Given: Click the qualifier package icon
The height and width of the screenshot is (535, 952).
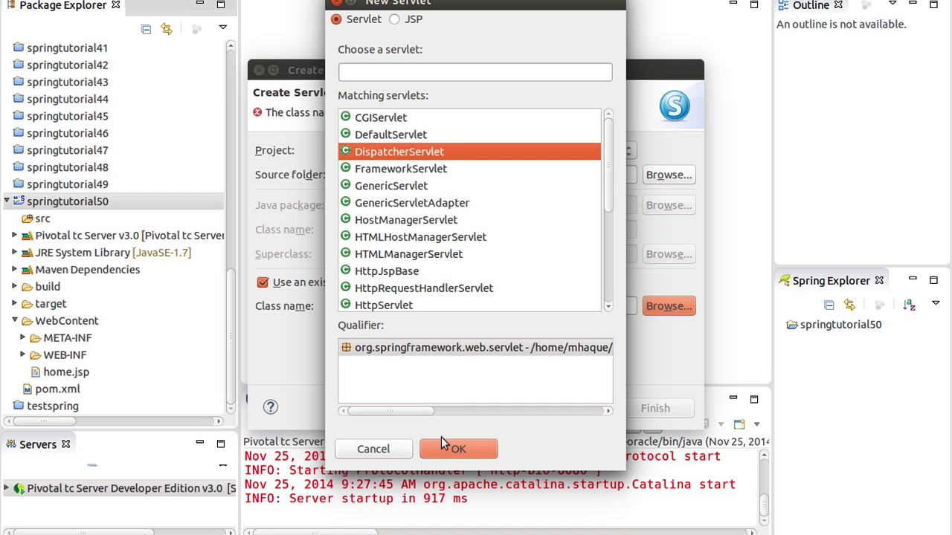Looking at the screenshot, I should [x=346, y=347].
